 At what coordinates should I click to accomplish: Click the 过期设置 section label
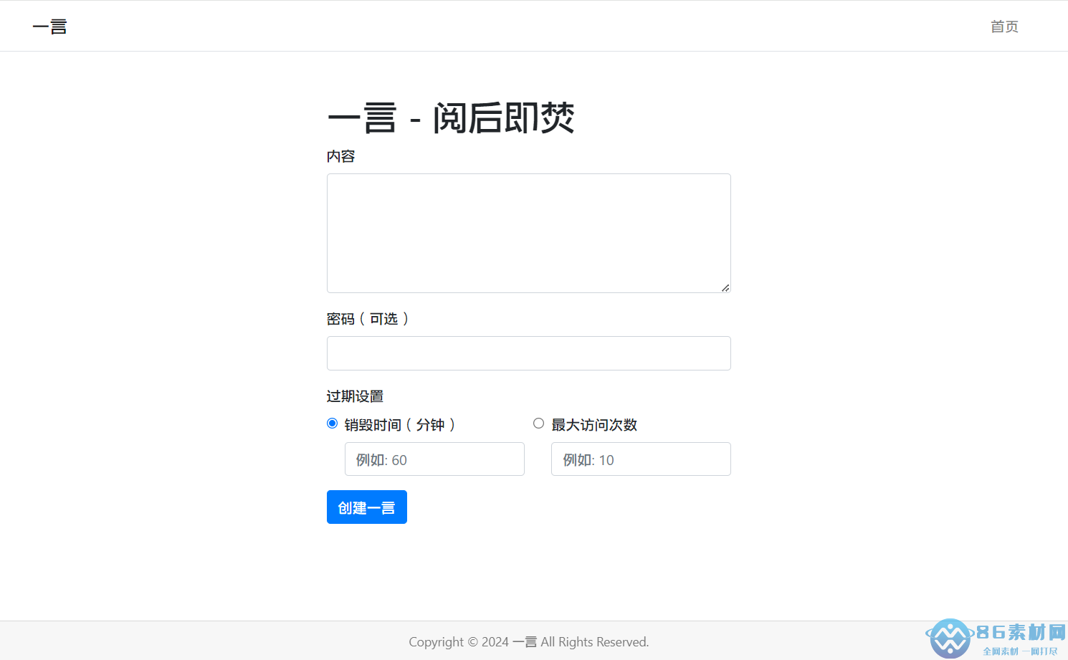click(x=355, y=396)
